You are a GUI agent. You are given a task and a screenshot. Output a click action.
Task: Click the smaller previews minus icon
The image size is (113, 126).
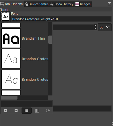pos(6,111)
